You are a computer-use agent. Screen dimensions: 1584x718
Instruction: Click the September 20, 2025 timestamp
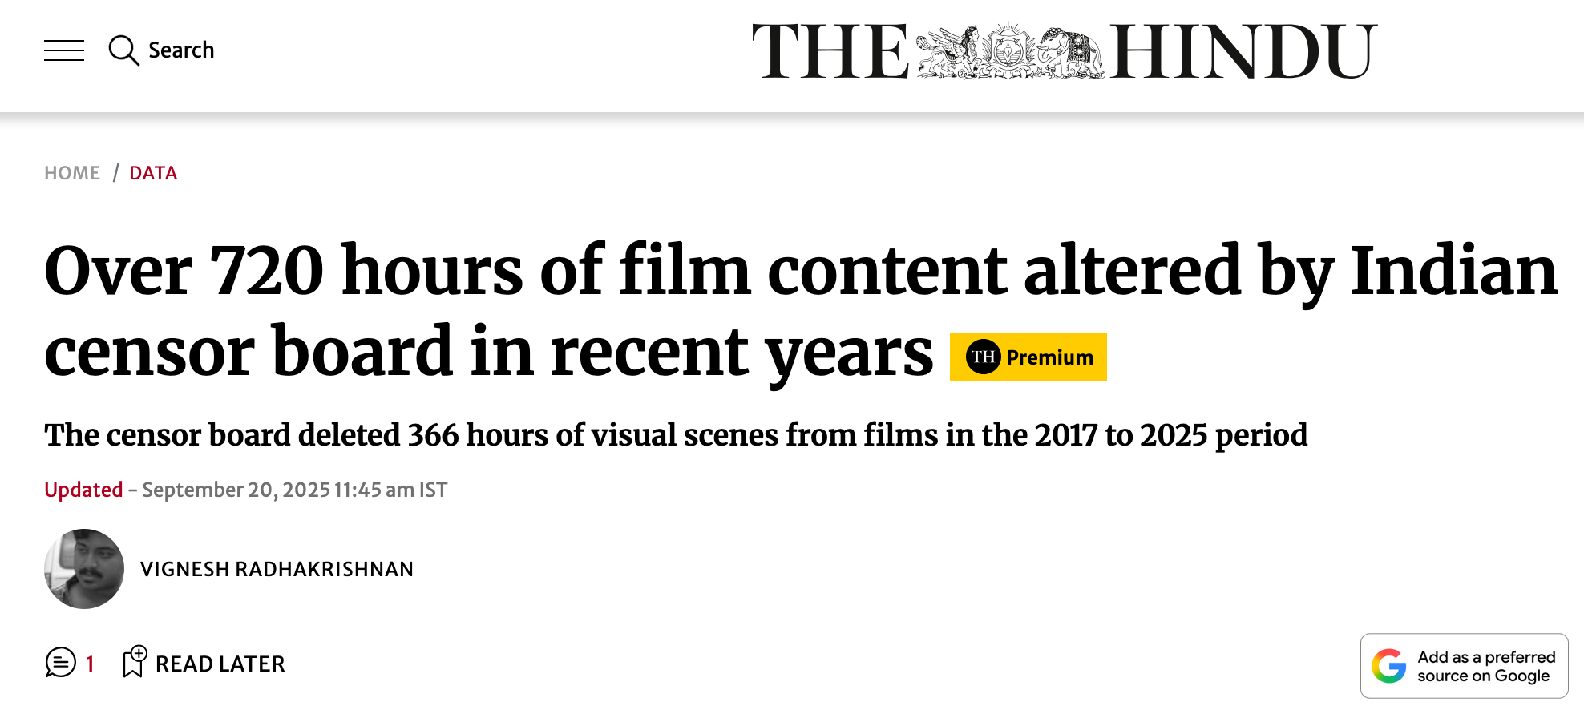tap(294, 490)
